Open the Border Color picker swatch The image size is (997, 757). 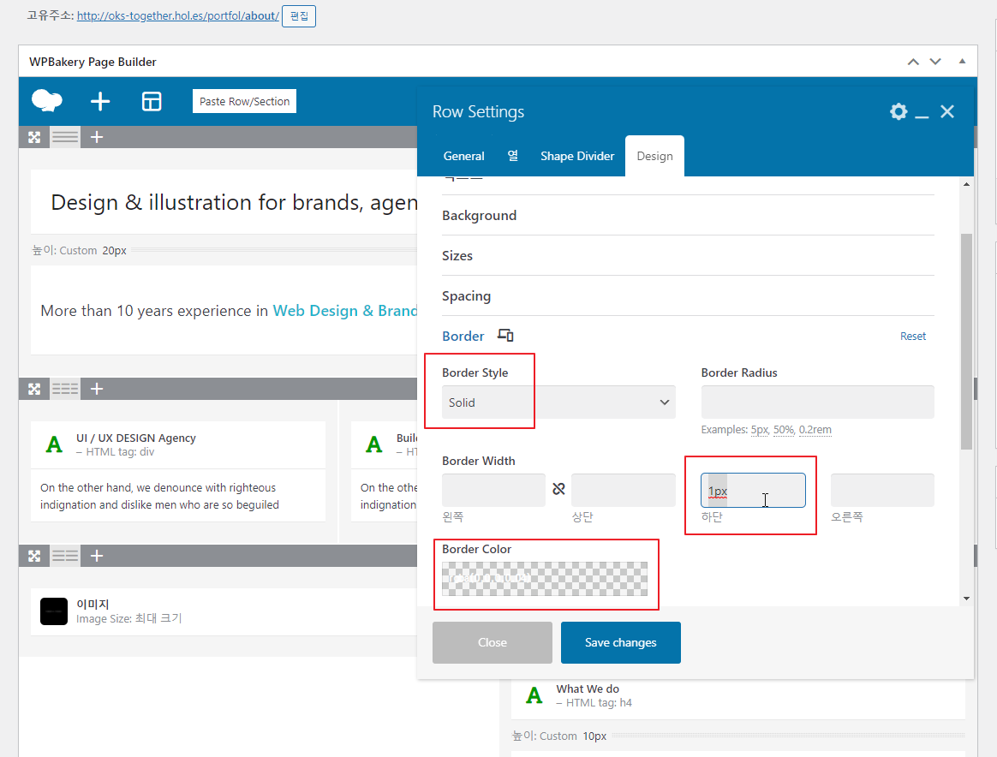544,578
